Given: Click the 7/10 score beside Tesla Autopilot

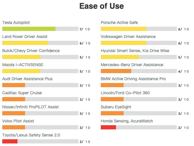Looking at the screenshot, I should tap(85, 29).
